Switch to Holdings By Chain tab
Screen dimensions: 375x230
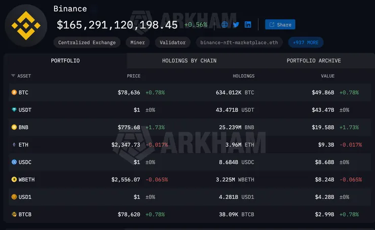tap(189, 61)
